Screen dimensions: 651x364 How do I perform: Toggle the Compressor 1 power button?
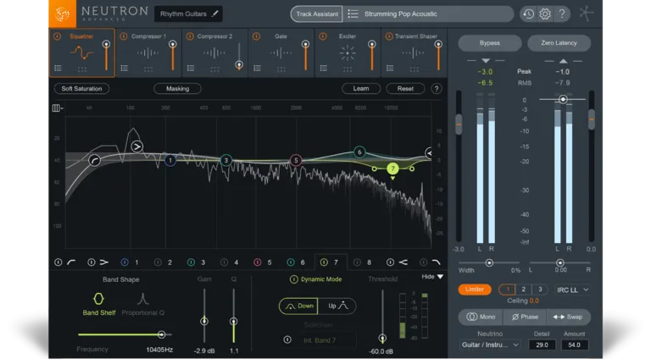[x=123, y=36]
